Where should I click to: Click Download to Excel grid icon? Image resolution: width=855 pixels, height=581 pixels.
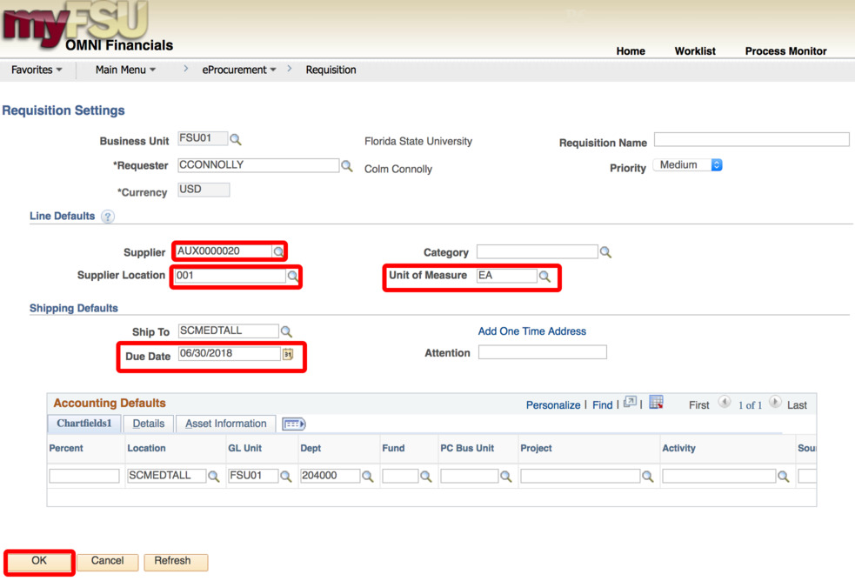click(656, 402)
